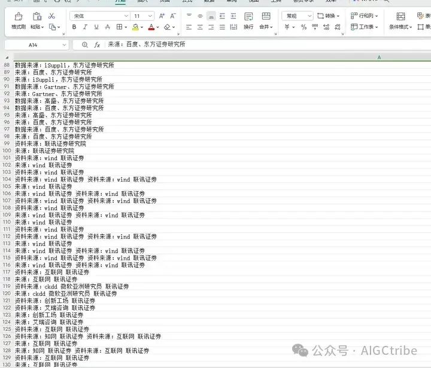Merge cells with the 合并 icon

pyautogui.click(x=266, y=16)
